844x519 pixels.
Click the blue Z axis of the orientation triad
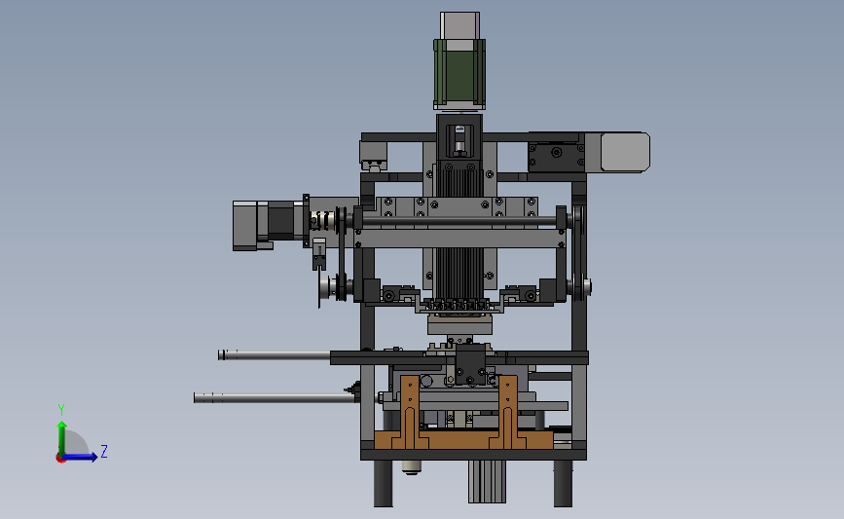coord(80,458)
